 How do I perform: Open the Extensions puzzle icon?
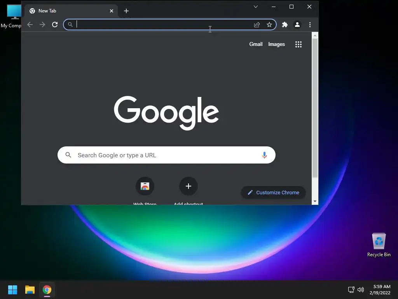(x=285, y=25)
